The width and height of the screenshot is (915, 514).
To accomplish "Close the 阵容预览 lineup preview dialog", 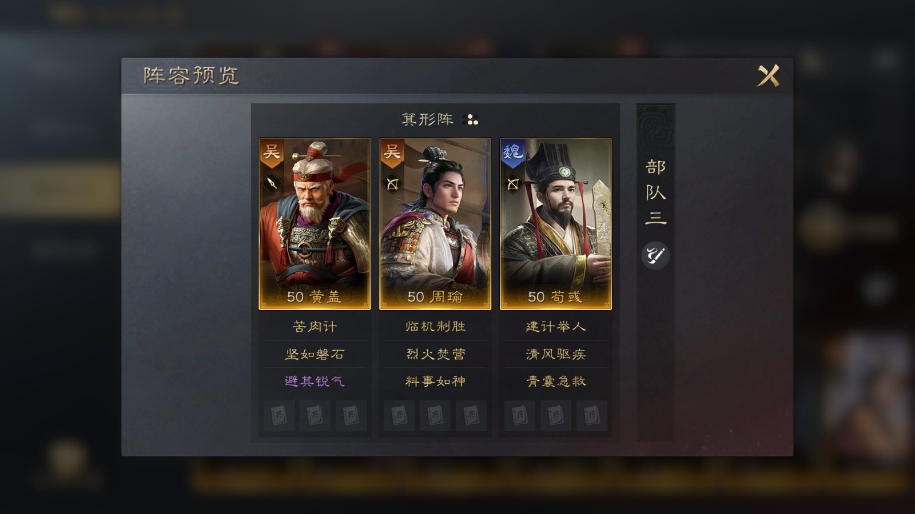I will pyautogui.click(x=768, y=75).
